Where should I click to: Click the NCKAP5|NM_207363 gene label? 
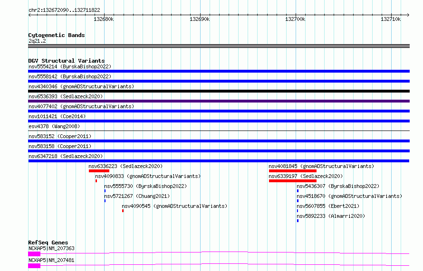click(51, 248)
